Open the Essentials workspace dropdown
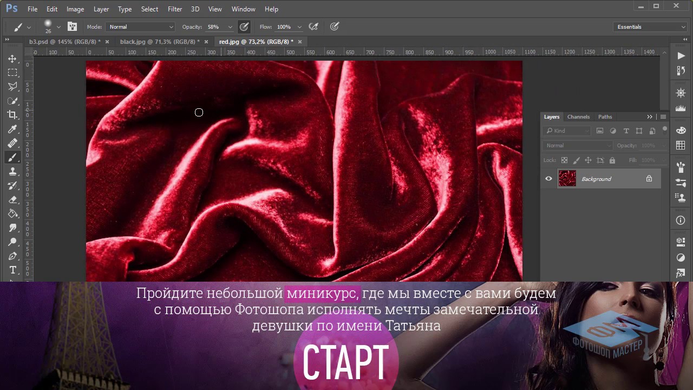Image resolution: width=693 pixels, height=390 pixels. click(x=651, y=27)
